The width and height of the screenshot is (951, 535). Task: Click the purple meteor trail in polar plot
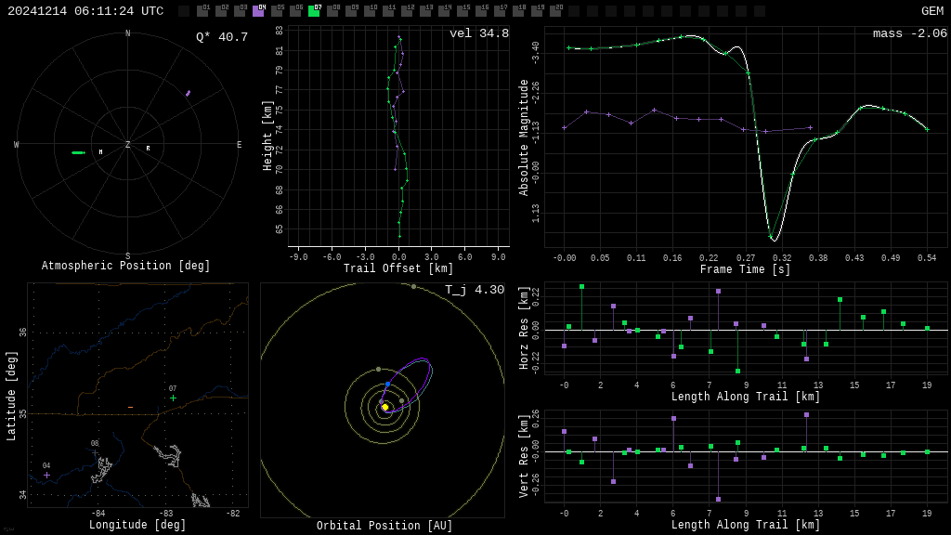click(x=188, y=93)
